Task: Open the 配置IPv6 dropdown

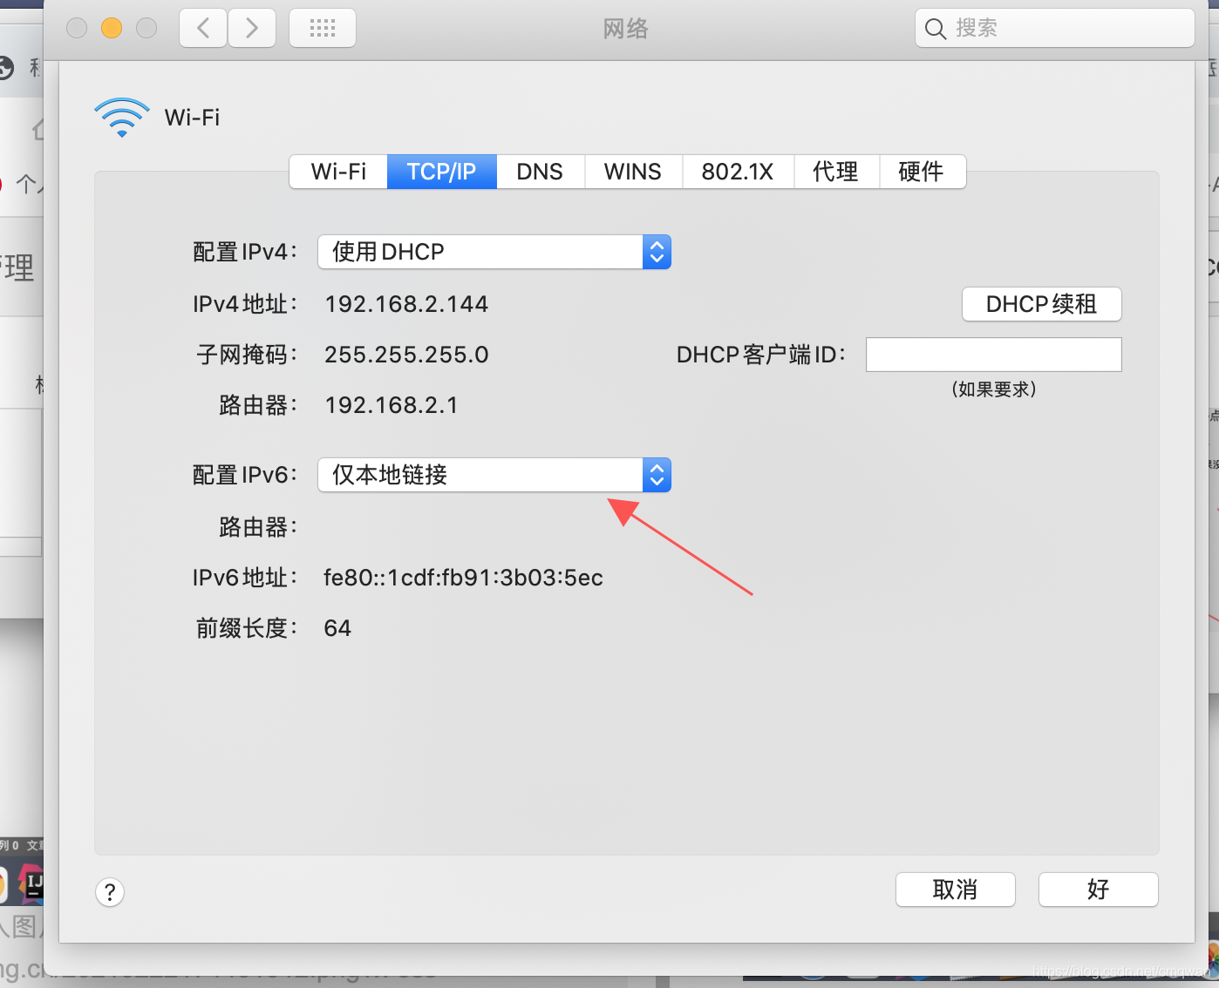Action: 494,475
